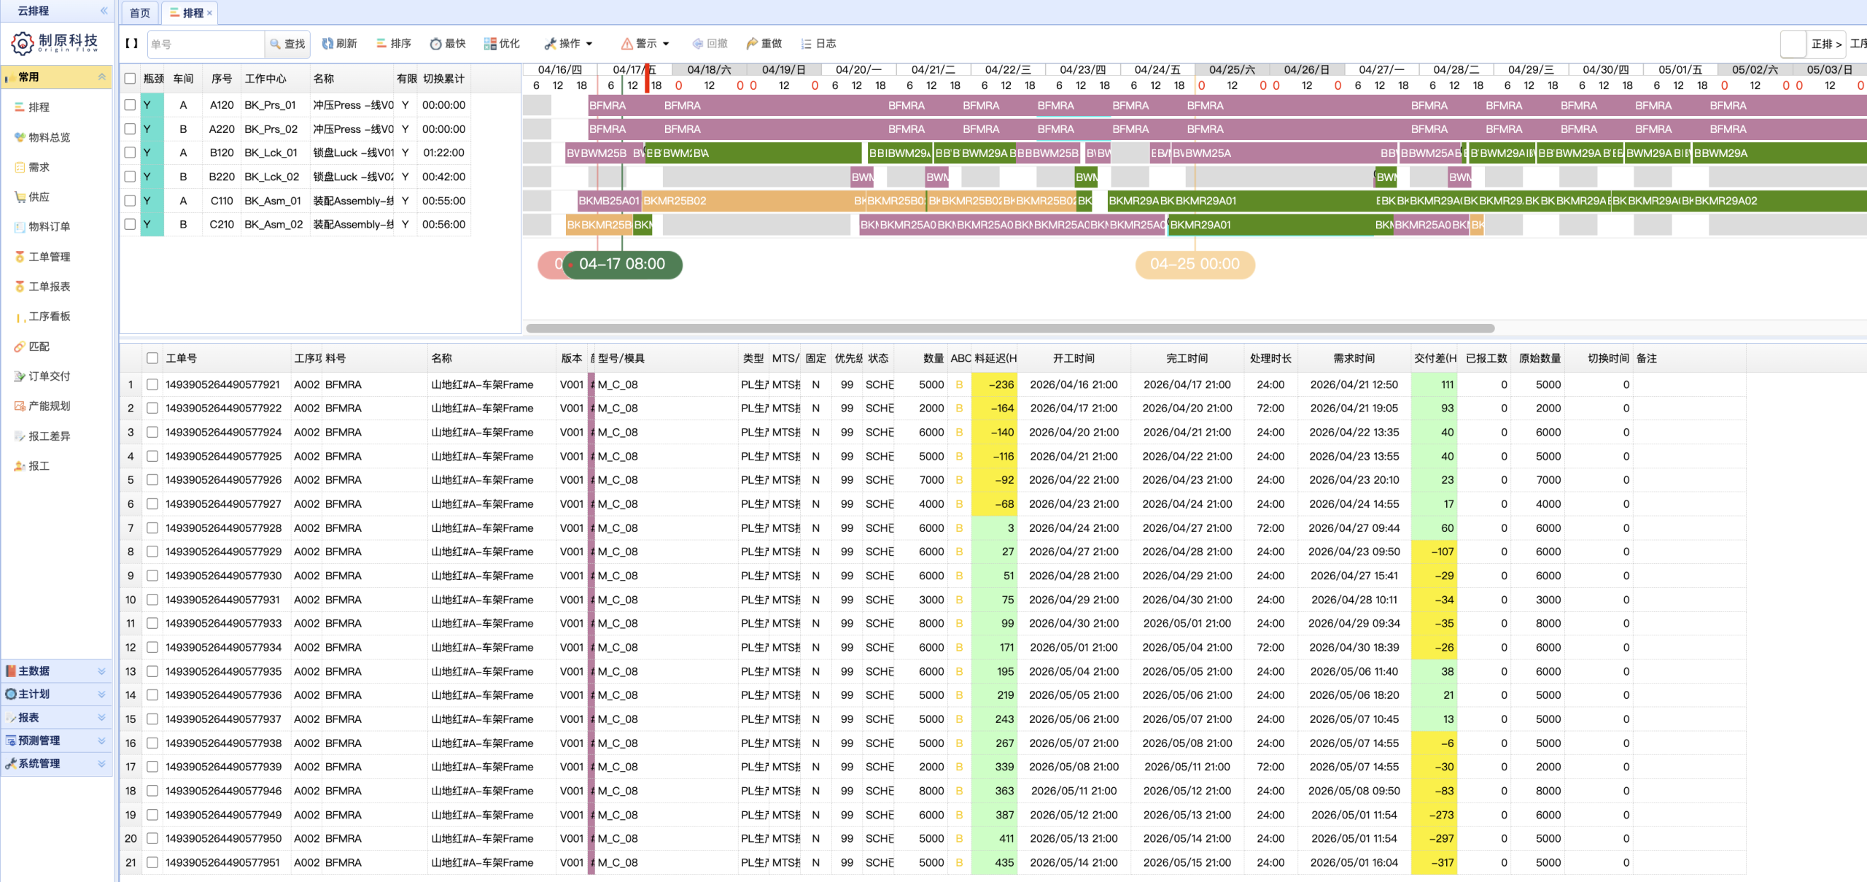This screenshot has width=1867, height=882.
Task: Open 工单管理 in the sidebar
Action: [x=49, y=257]
